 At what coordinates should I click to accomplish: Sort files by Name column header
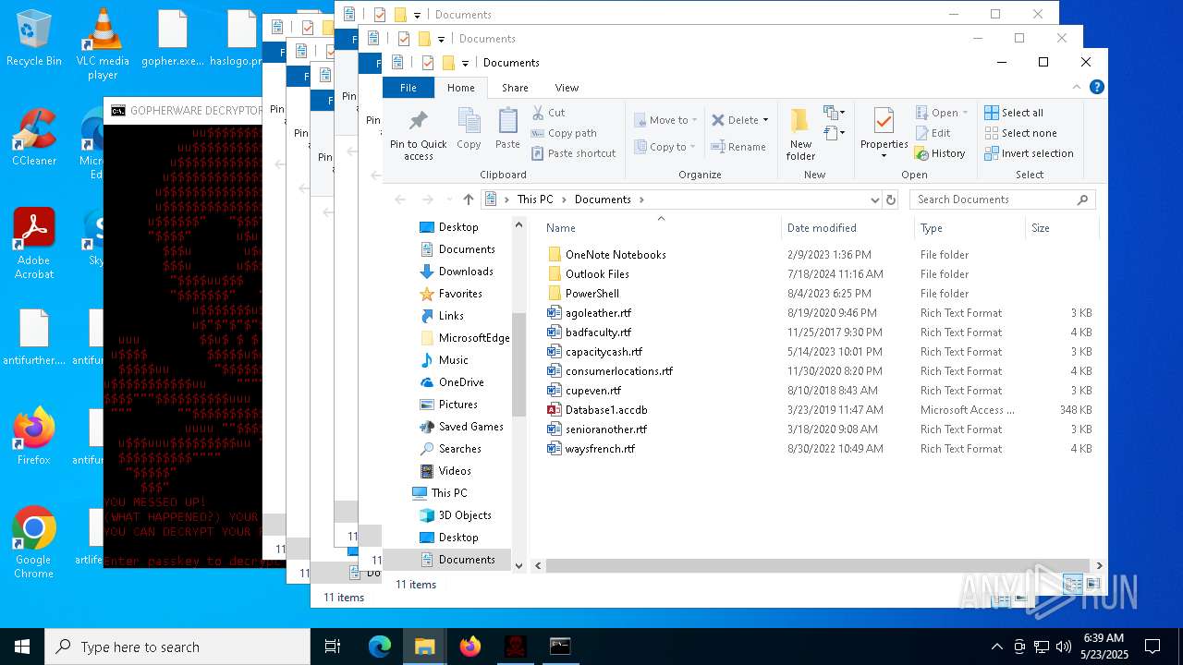tap(660, 228)
